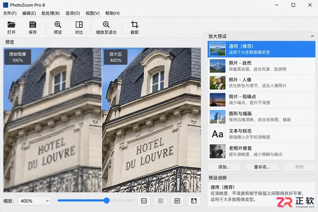Screen dimensions: 318x212
Task: Click the fit-to-window icon beside 1:1
Action: [x=160, y=201]
